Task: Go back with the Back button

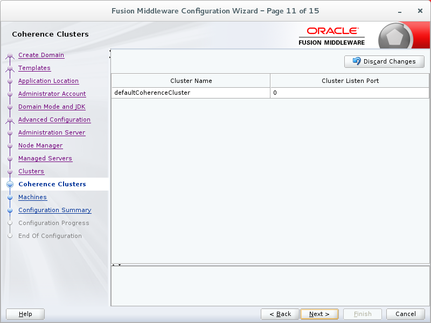Action: [280, 314]
